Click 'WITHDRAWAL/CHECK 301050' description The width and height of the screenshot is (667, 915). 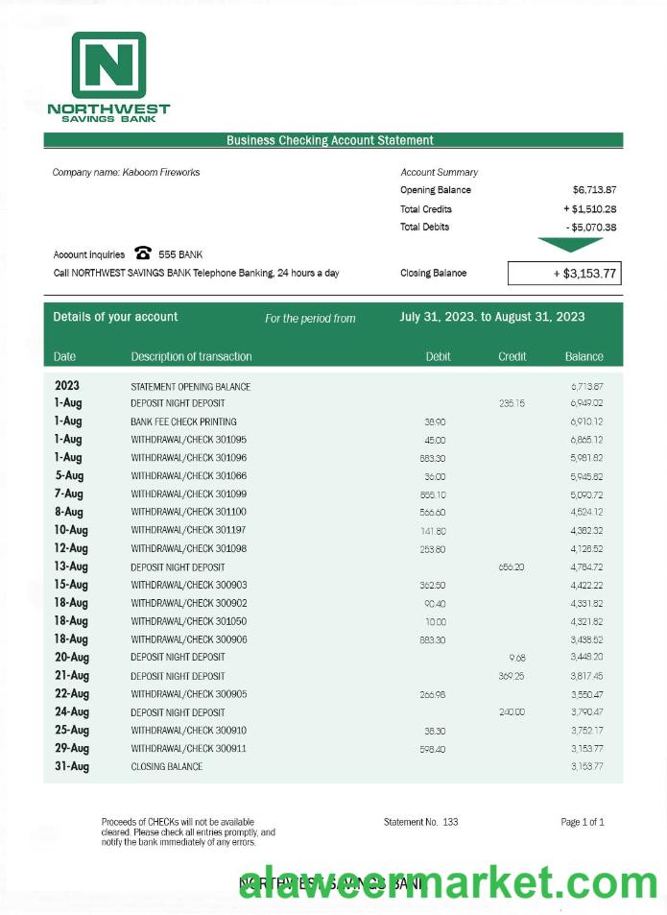189,621
